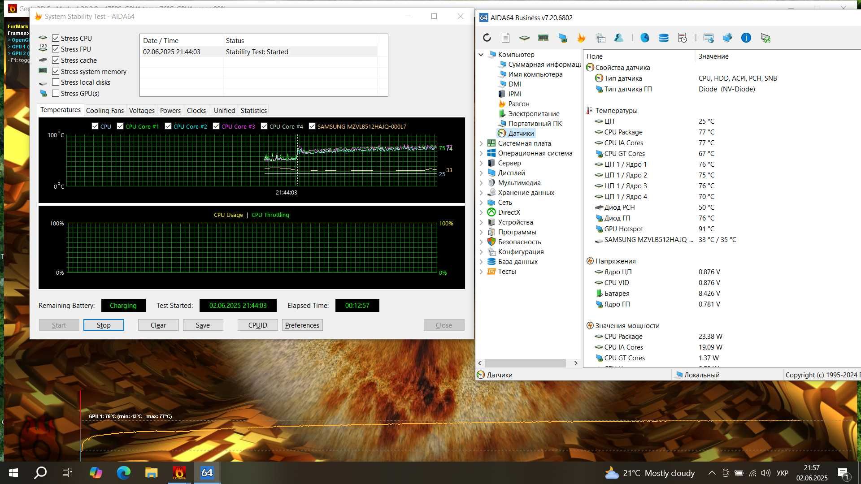Image resolution: width=861 pixels, height=484 pixels.
Task: Expand DirectX tree node
Action: (x=481, y=212)
